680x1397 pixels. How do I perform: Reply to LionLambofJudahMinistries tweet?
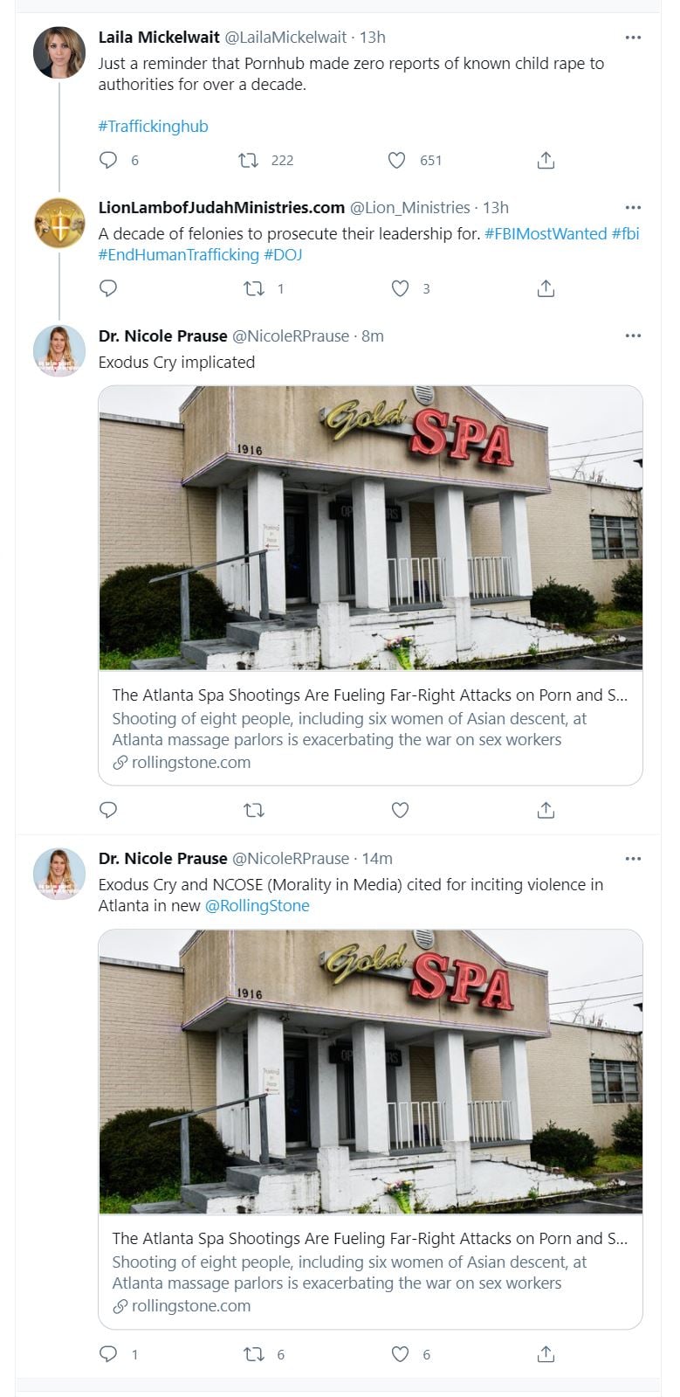coord(108,288)
